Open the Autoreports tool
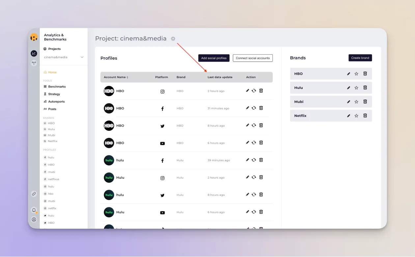This screenshot has height=257, width=415. click(54, 102)
